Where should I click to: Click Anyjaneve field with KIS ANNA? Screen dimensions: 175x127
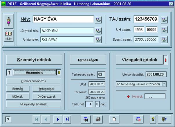pos(67,40)
